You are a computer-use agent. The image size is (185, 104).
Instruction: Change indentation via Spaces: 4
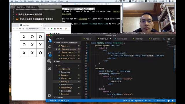point(139,101)
